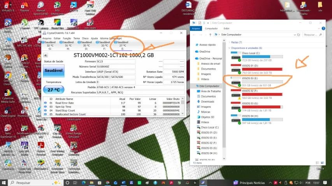The image size is (332, 186).
Task: Collapse the Dispositivos e unidades (6) group
Action: (x=229, y=48)
